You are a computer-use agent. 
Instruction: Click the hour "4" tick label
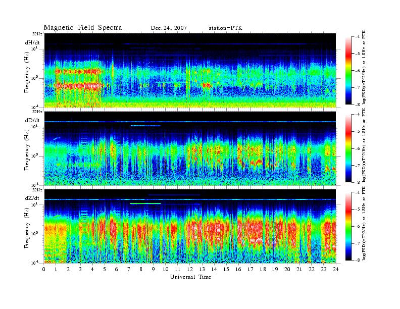pyautogui.click(x=92, y=269)
